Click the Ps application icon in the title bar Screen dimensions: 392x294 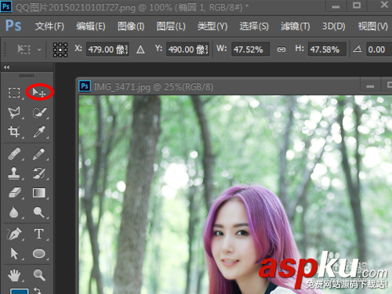[x=6, y=6]
